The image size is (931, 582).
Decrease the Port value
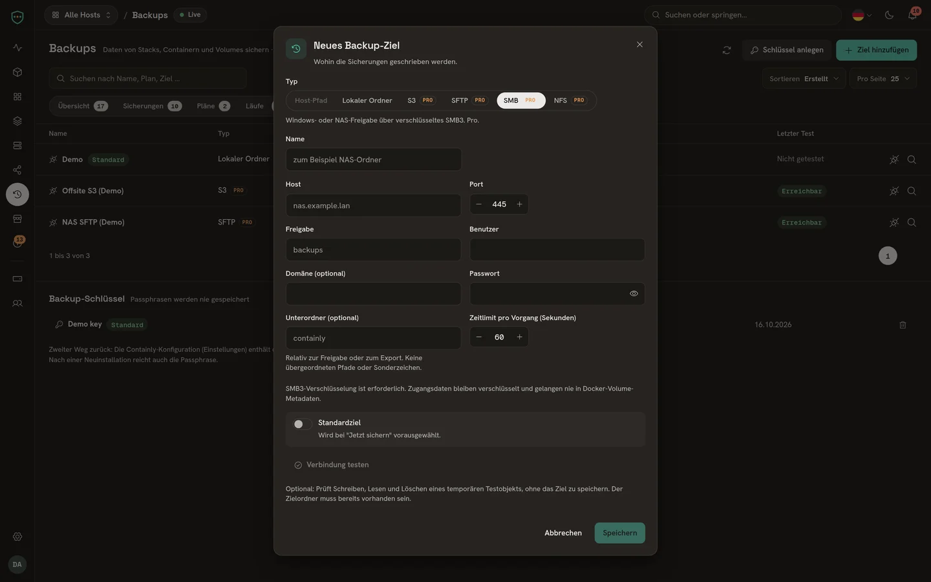[478, 204]
